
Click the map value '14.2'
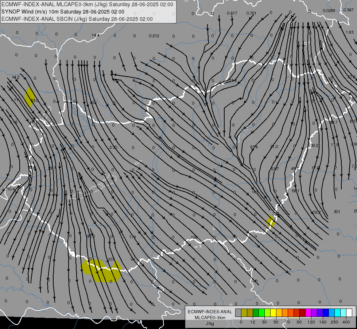coord(16,77)
